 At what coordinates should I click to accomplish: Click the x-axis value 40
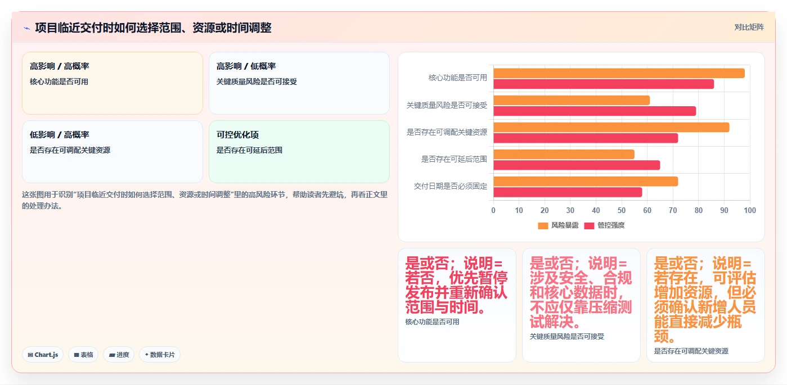[x=596, y=210]
